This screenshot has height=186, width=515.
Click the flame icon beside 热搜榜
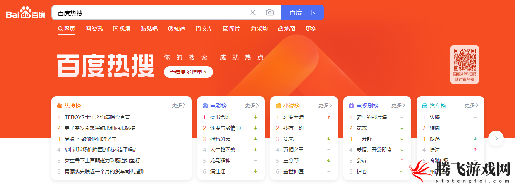pyautogui.click(x=60, y=106)
